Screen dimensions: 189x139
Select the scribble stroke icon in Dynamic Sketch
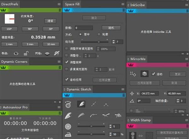(x=118, y=115)
